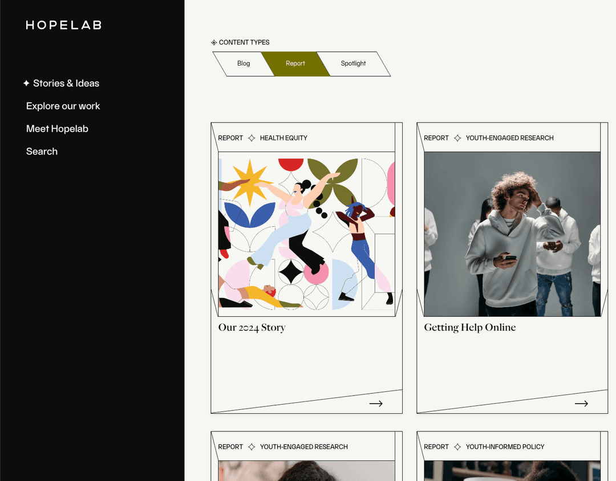The height and width of the screenshot is (481, 616).
Task: Open the Our 2024 Story title link
Action: [x=252, y=328]
